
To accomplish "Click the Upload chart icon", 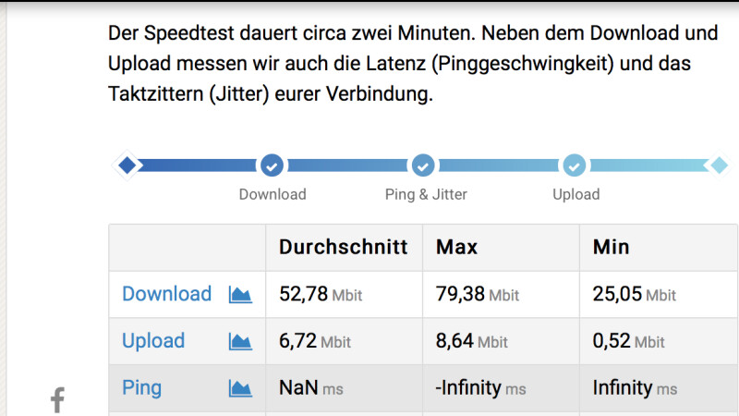I will [x=240, y=341].
